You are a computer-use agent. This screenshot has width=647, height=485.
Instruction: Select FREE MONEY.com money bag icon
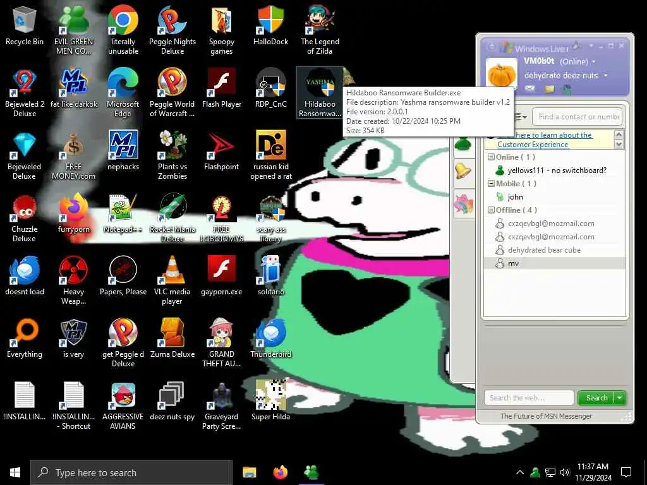[x=73, y=155]
